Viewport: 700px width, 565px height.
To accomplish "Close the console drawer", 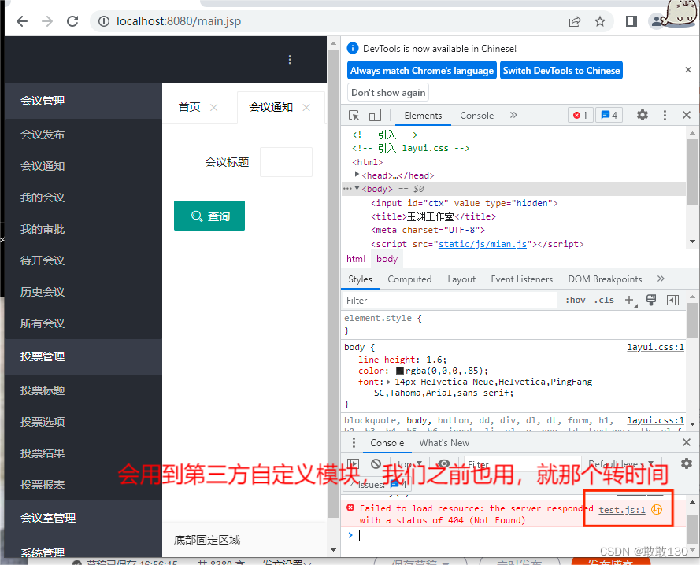I will [687, 442].
